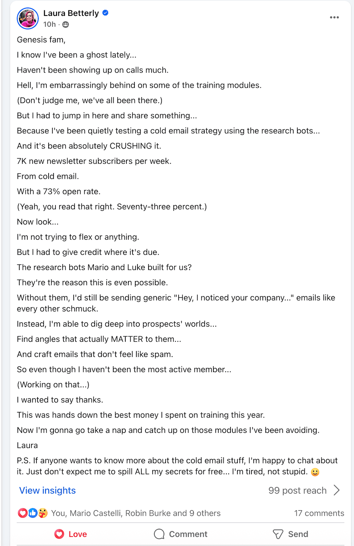Click the 'With a 73% open rate.' line

[x=58, y=192]
